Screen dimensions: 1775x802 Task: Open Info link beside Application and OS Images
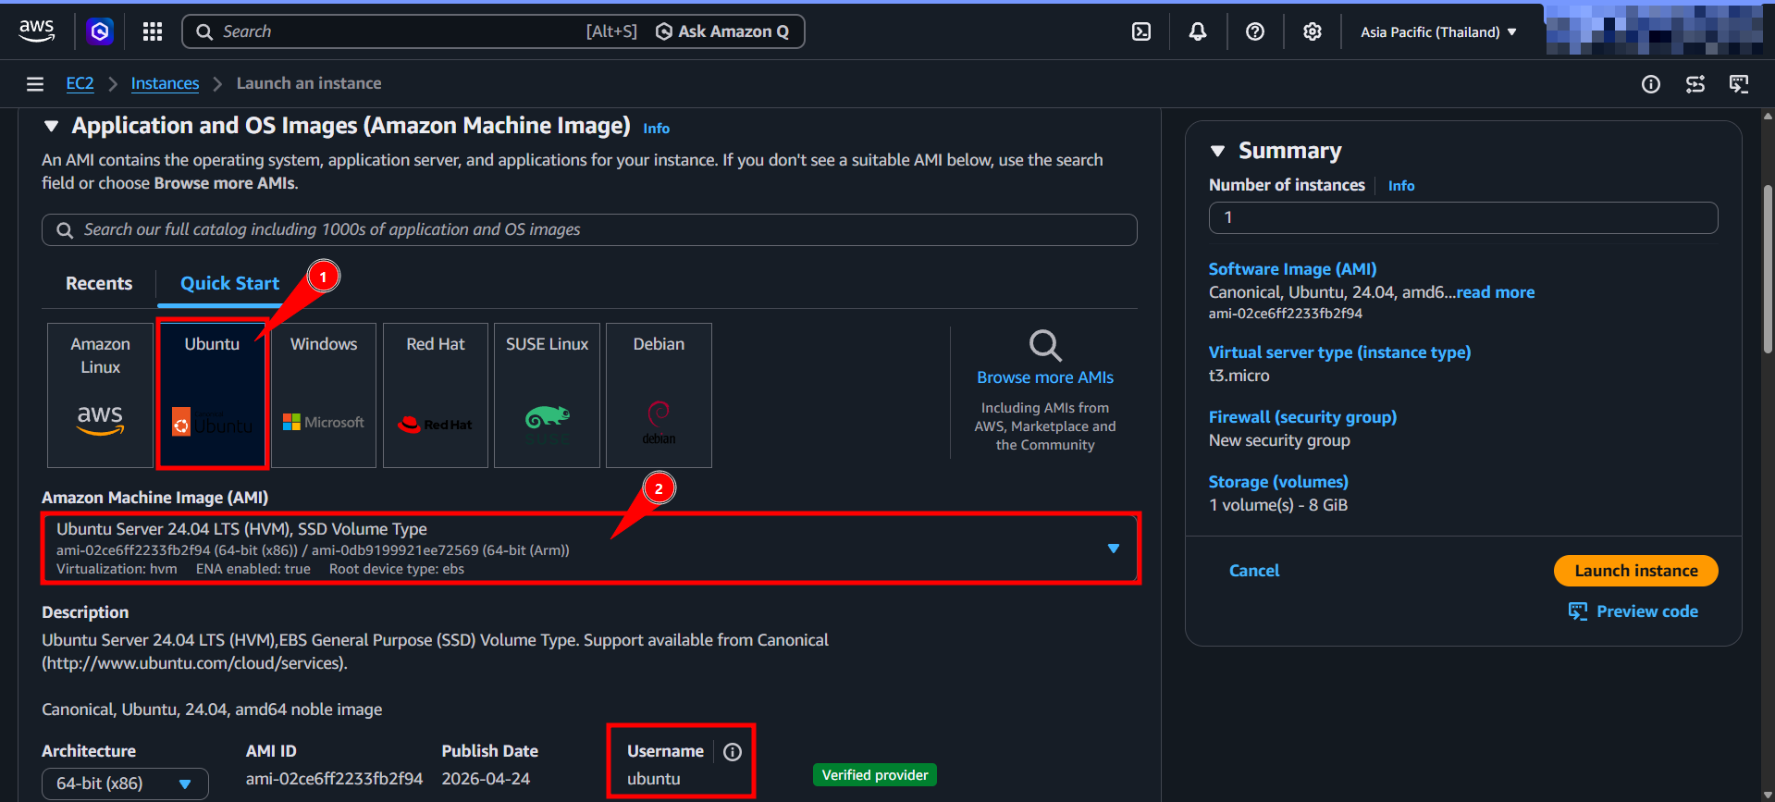tap(656, 129)
